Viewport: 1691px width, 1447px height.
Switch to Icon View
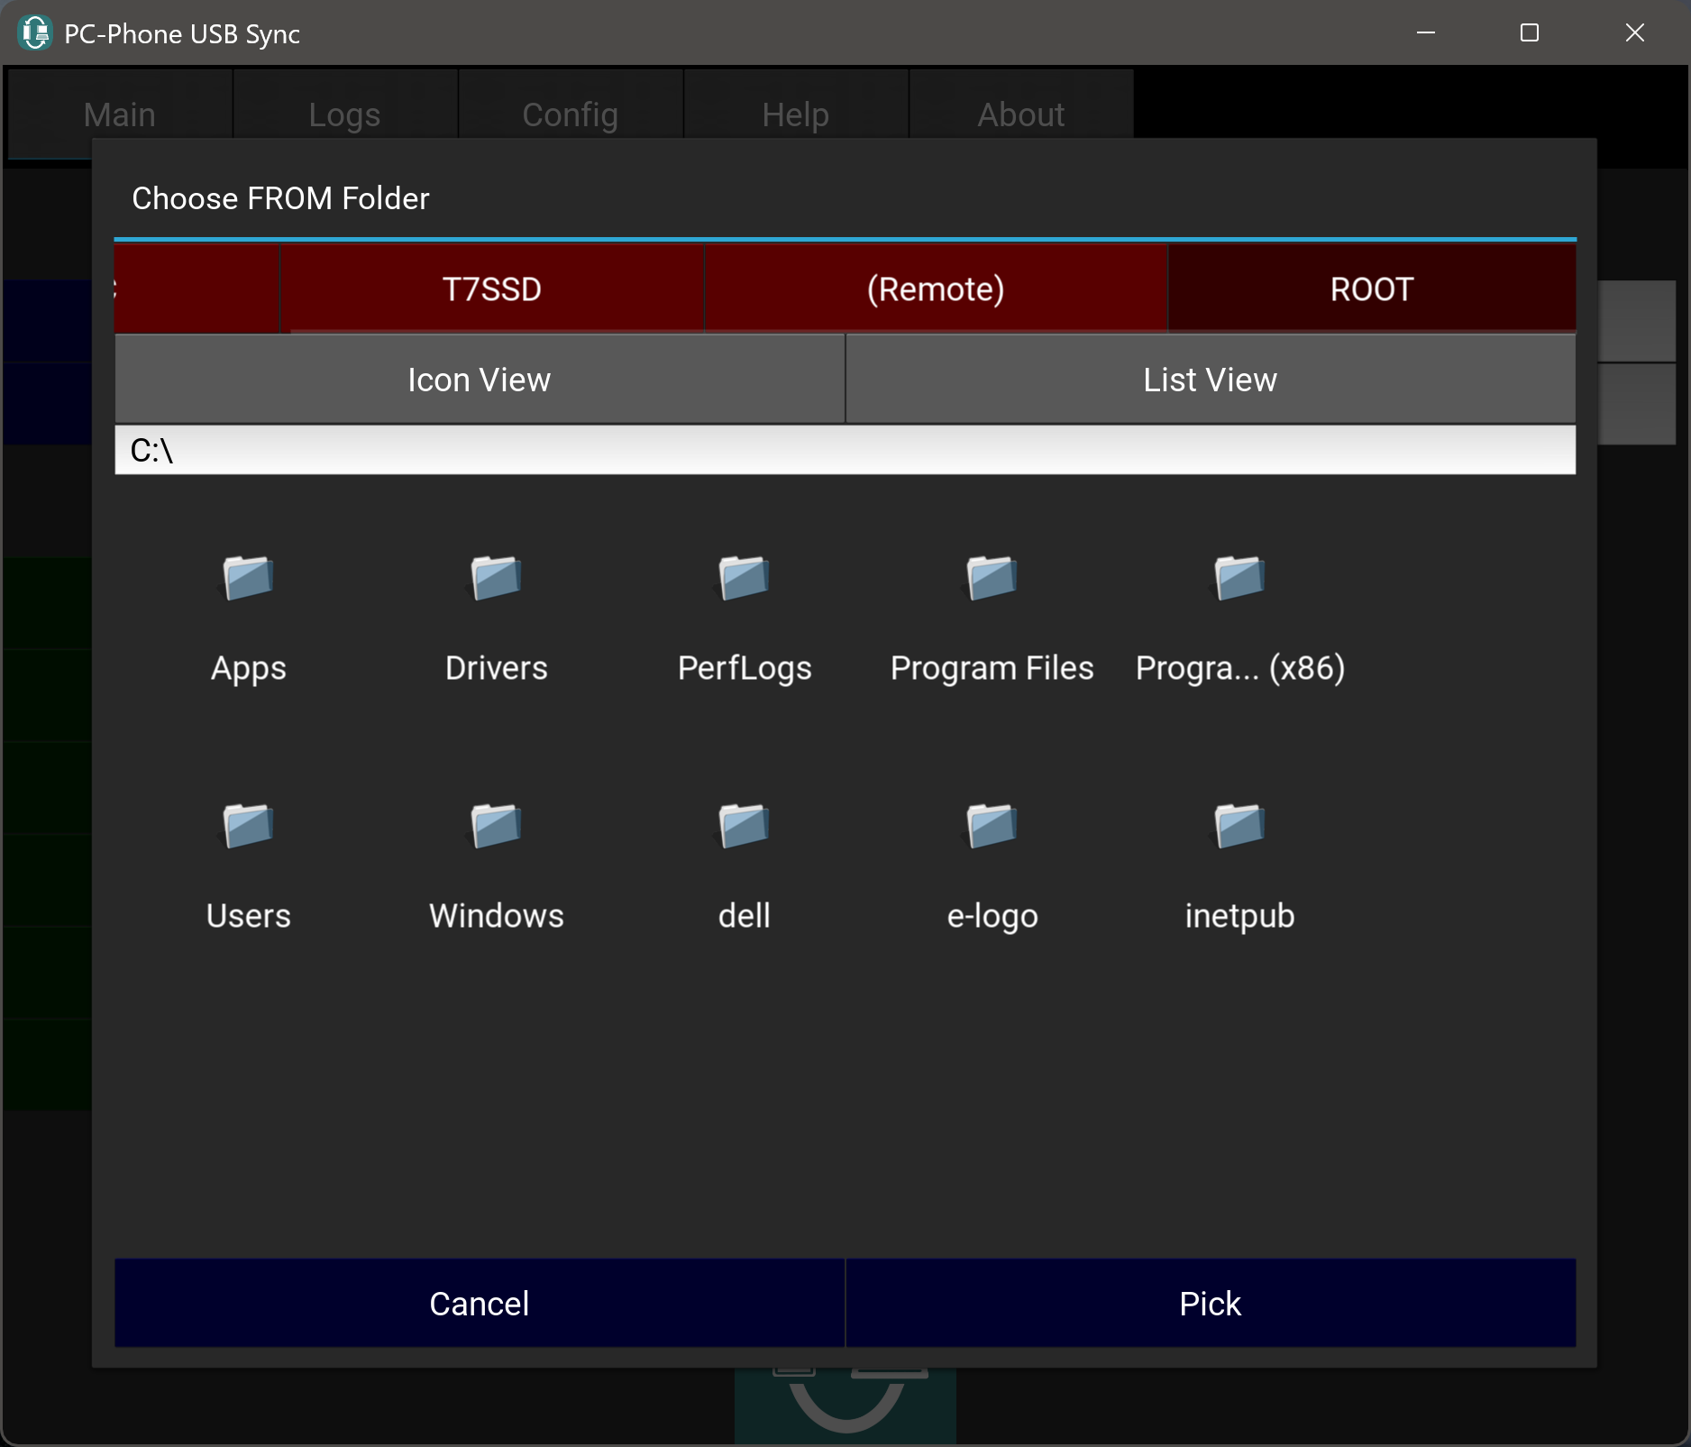pyautogui.click(x=480, y=380)
